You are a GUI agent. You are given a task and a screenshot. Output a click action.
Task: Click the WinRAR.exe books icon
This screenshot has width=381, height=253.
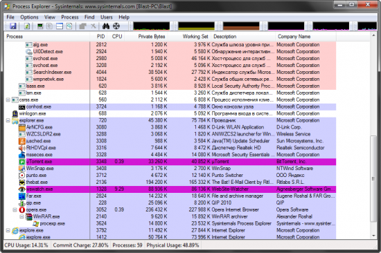pos(28,216)
